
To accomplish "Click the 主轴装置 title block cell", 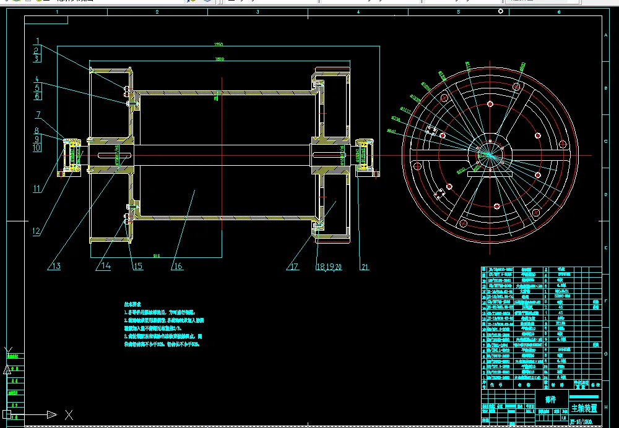I will pyautogui.click(x=584, y=408).
